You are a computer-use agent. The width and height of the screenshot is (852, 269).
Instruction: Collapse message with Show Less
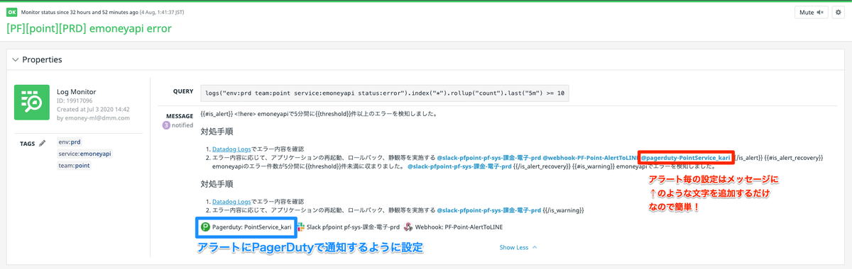pyautogui.click(x=518, y=248)
